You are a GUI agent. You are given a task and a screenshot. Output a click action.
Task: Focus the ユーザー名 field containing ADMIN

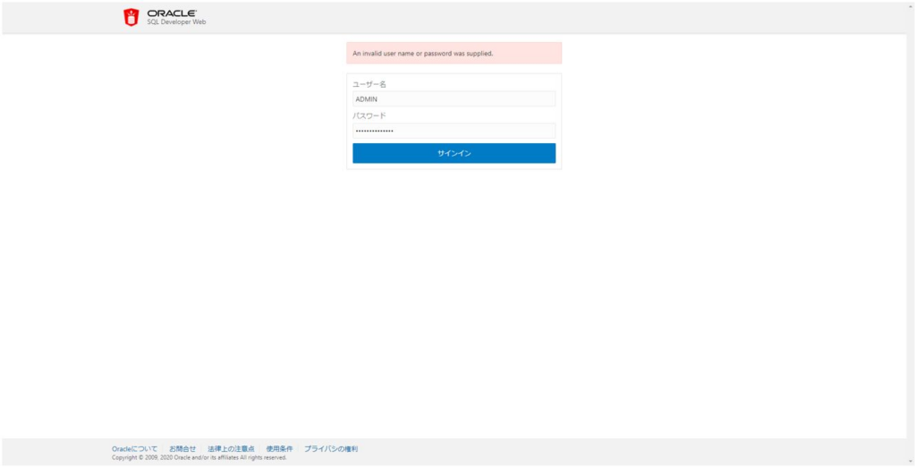click(454, 99)
